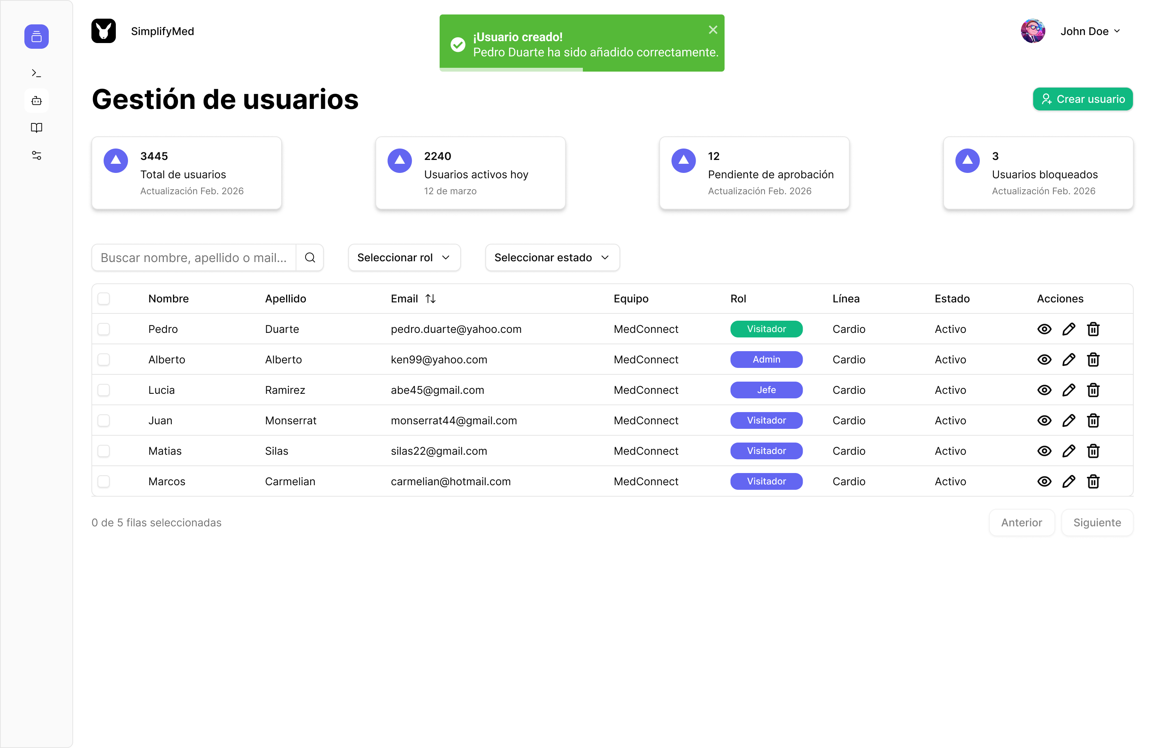
Task: Open the eye view icon for Pedro Duarte
Action: (1045, 329)
